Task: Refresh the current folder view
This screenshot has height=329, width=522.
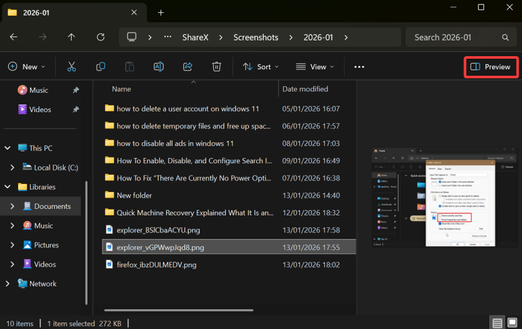Action: coord(100,37)
